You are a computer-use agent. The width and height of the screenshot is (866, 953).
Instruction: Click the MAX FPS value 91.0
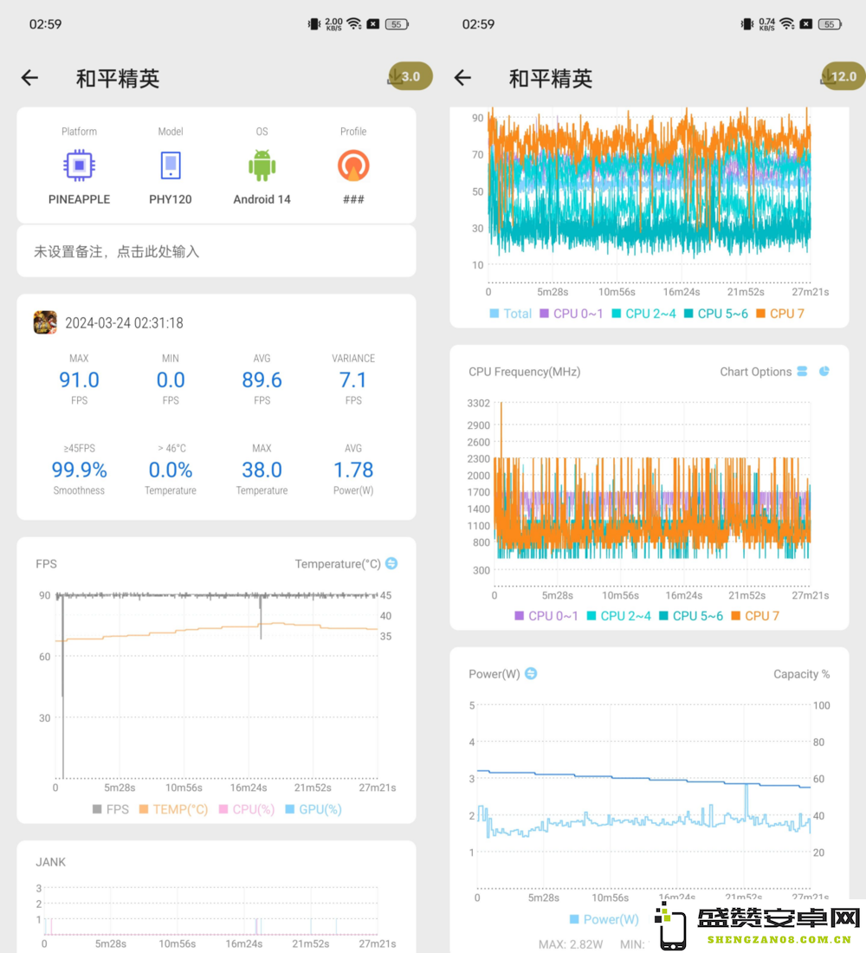click(x=79, y=379)
